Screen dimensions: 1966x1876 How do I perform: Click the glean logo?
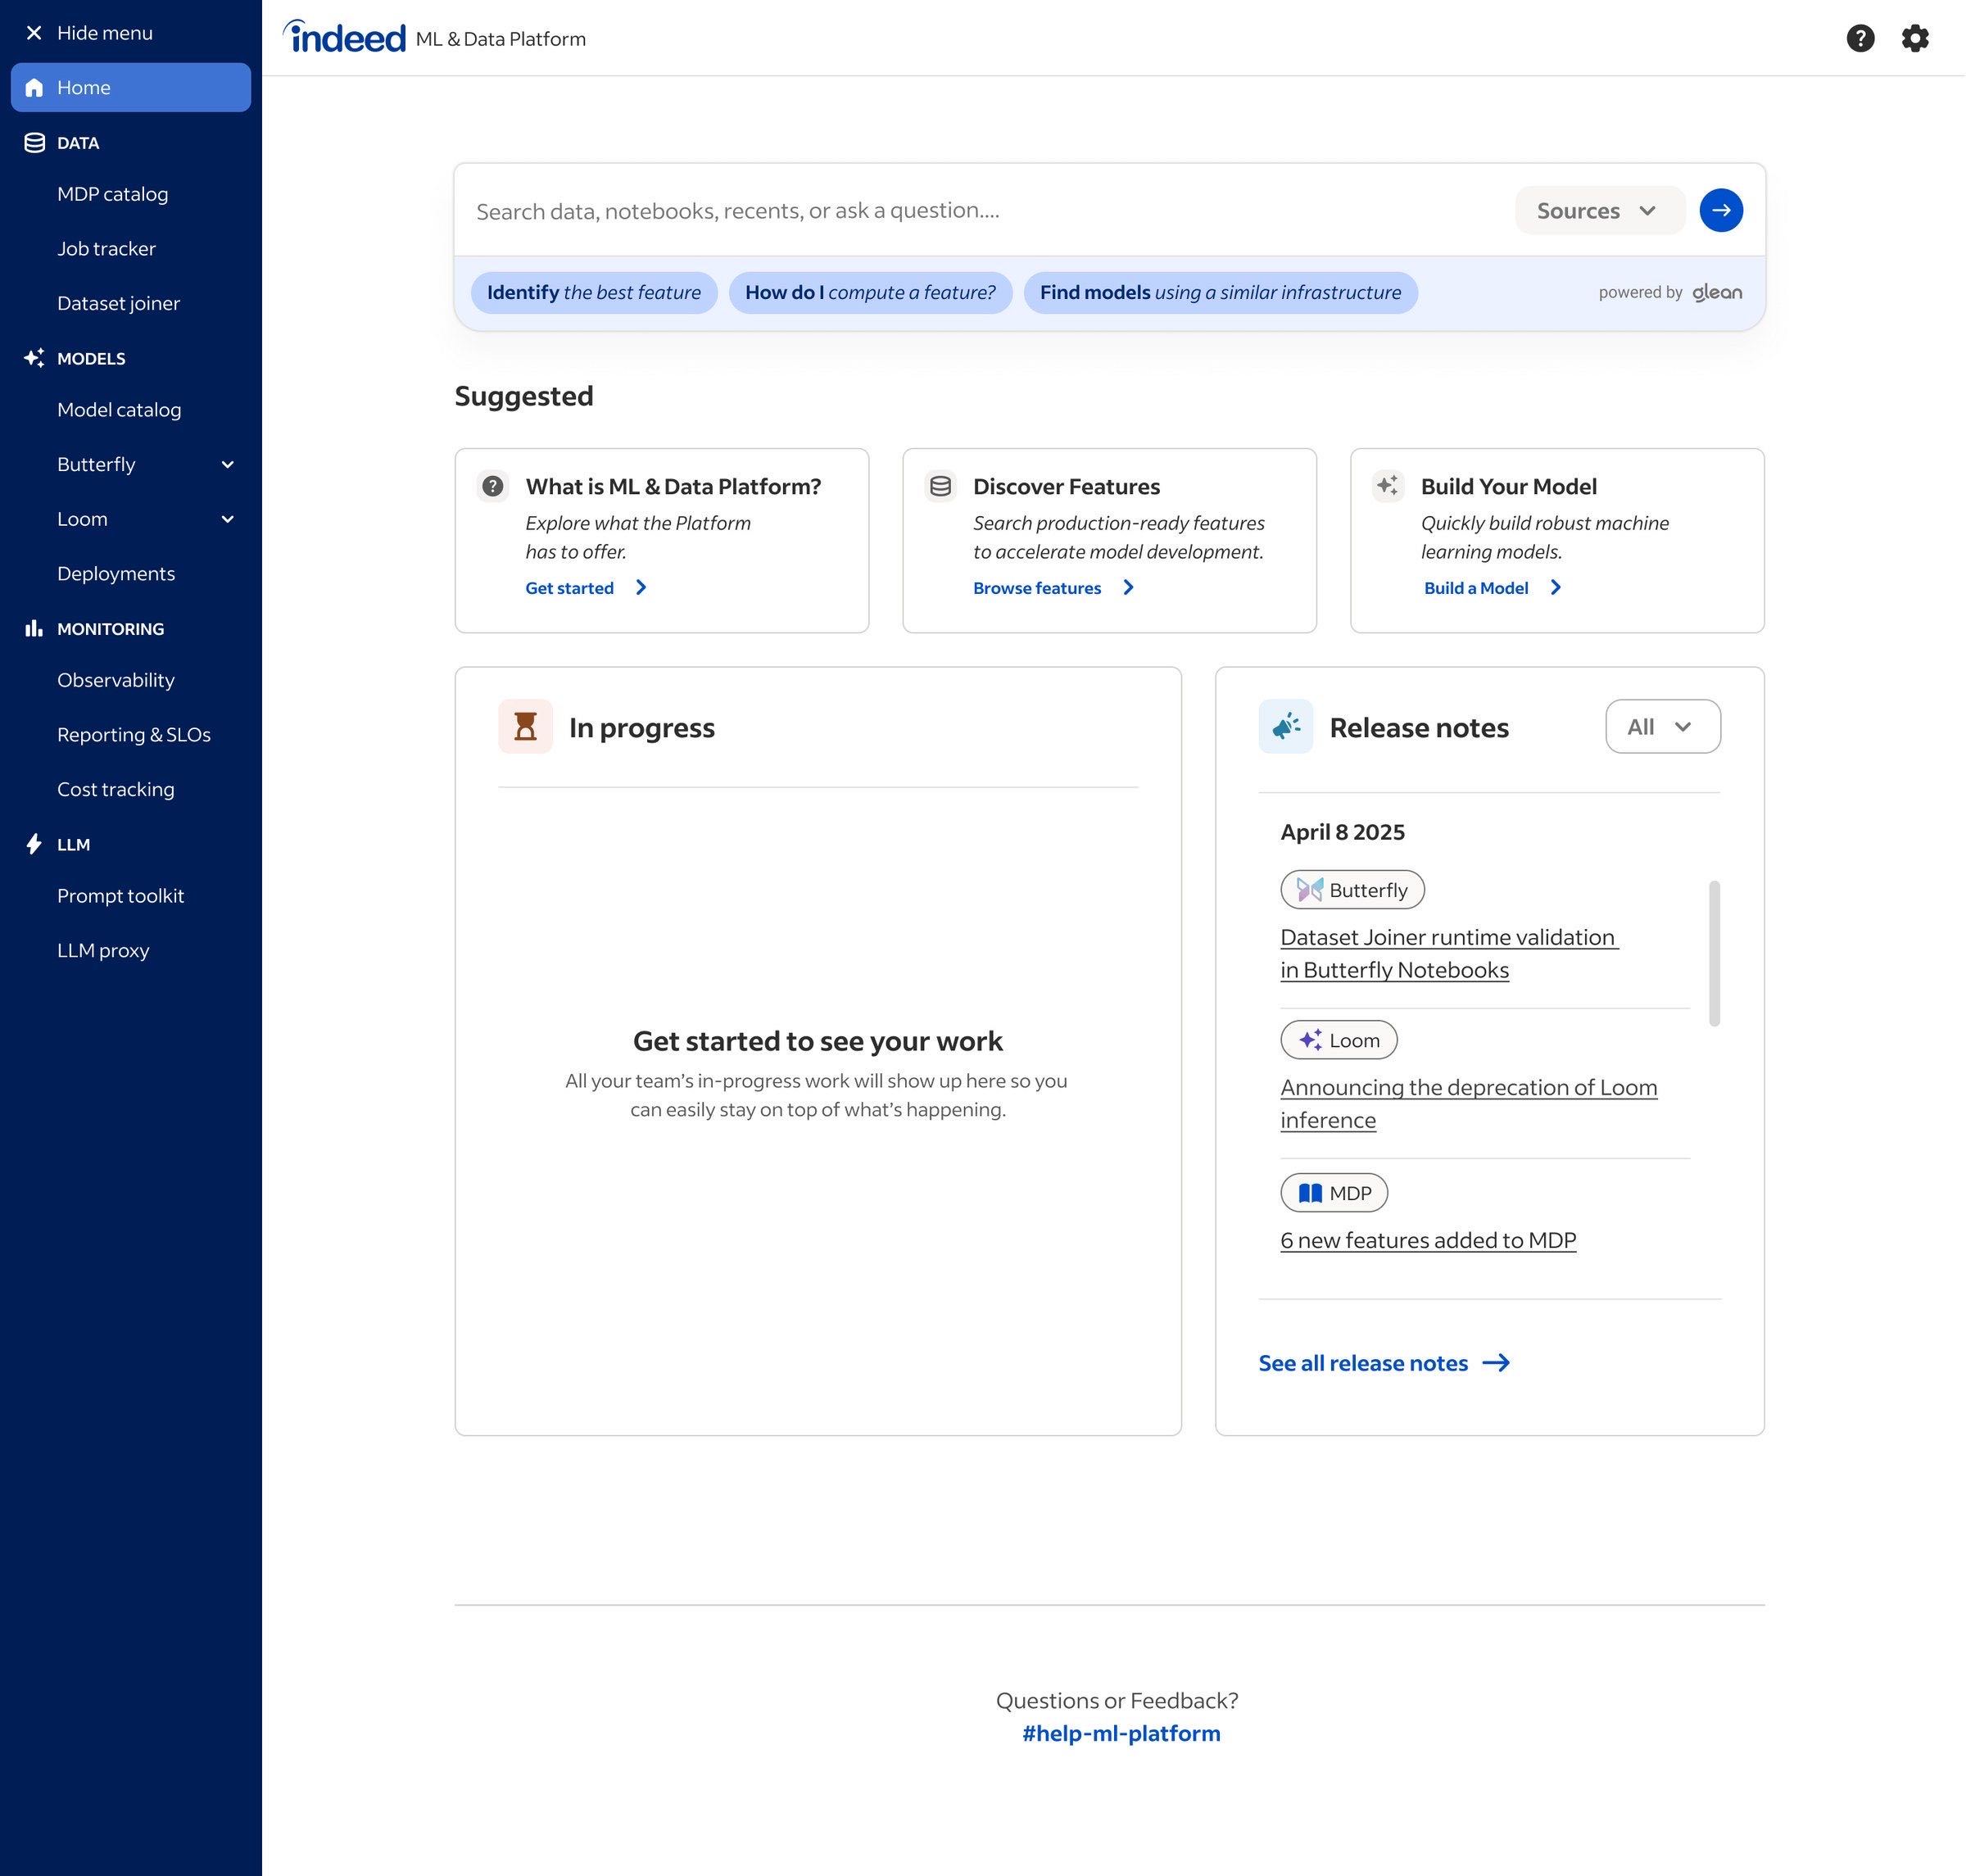pyautogui.click(x=1717, y=292)
